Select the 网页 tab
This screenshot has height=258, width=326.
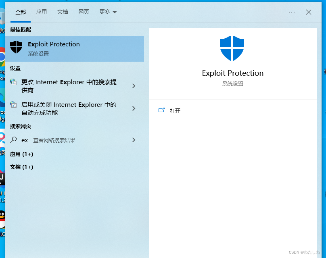(84, 12)
